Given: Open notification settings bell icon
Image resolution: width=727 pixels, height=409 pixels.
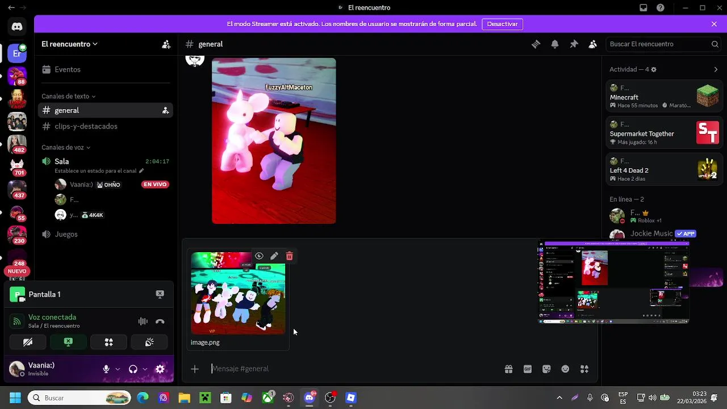Looking at the screenshot, I should 555,44.
